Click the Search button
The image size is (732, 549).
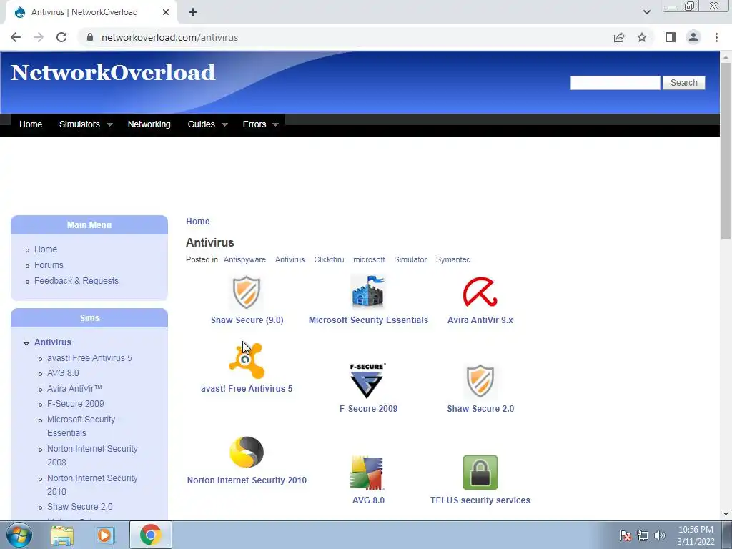tap(684, 83)
